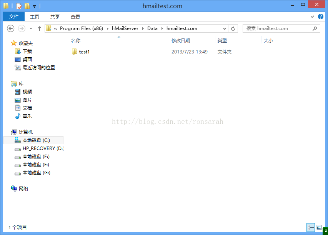328x235 pixels.
Task: Minimize the hmailtest.com window
Action: [293, 5]
